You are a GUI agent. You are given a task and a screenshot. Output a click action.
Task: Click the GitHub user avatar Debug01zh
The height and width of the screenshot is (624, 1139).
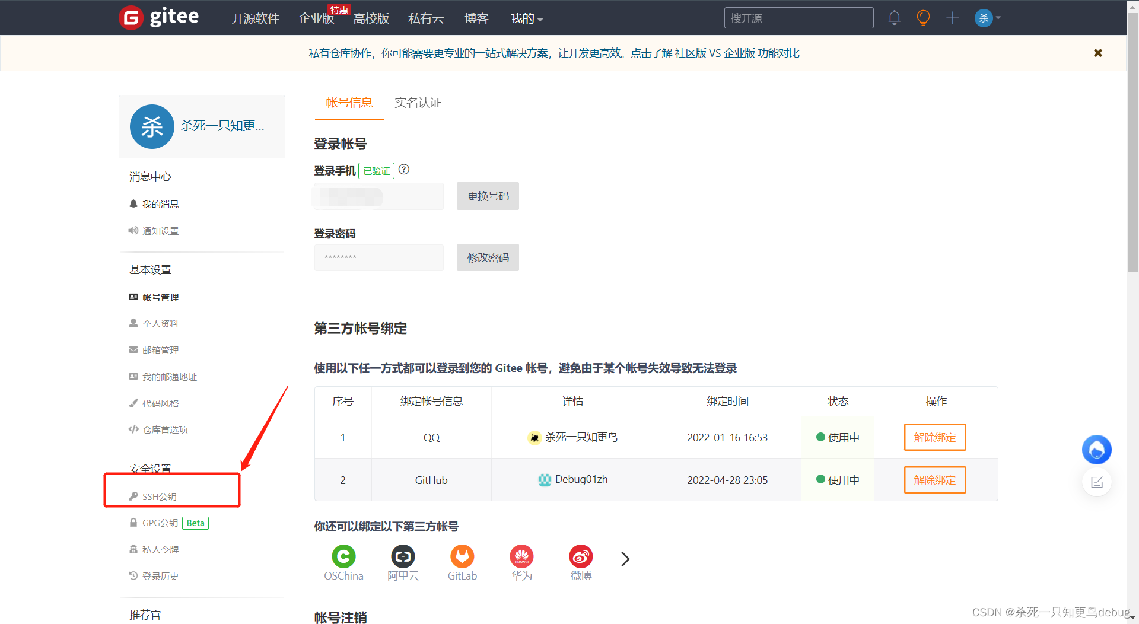click(545, 480)
